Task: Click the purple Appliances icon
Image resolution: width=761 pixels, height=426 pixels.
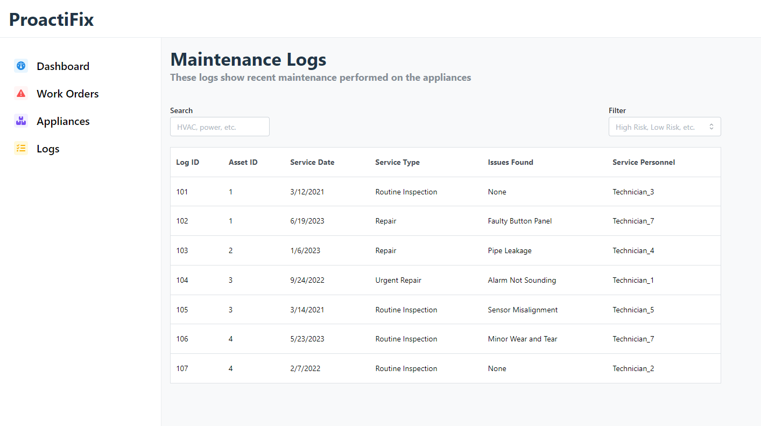Action: (21, 121)
